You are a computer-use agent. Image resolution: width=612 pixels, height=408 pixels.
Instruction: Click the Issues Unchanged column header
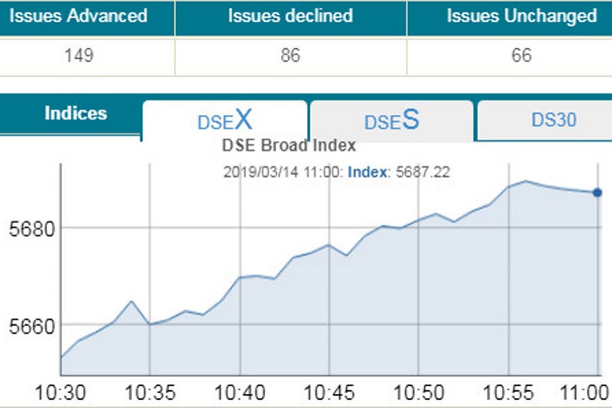point(522,16)
